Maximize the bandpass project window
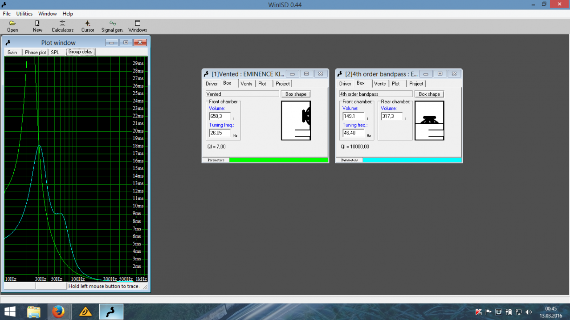The image size is (570, 320). (x=440, y=74)
